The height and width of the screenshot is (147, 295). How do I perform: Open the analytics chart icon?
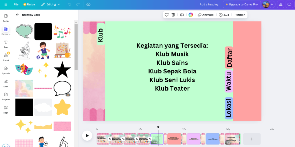[x=281, y=4]
